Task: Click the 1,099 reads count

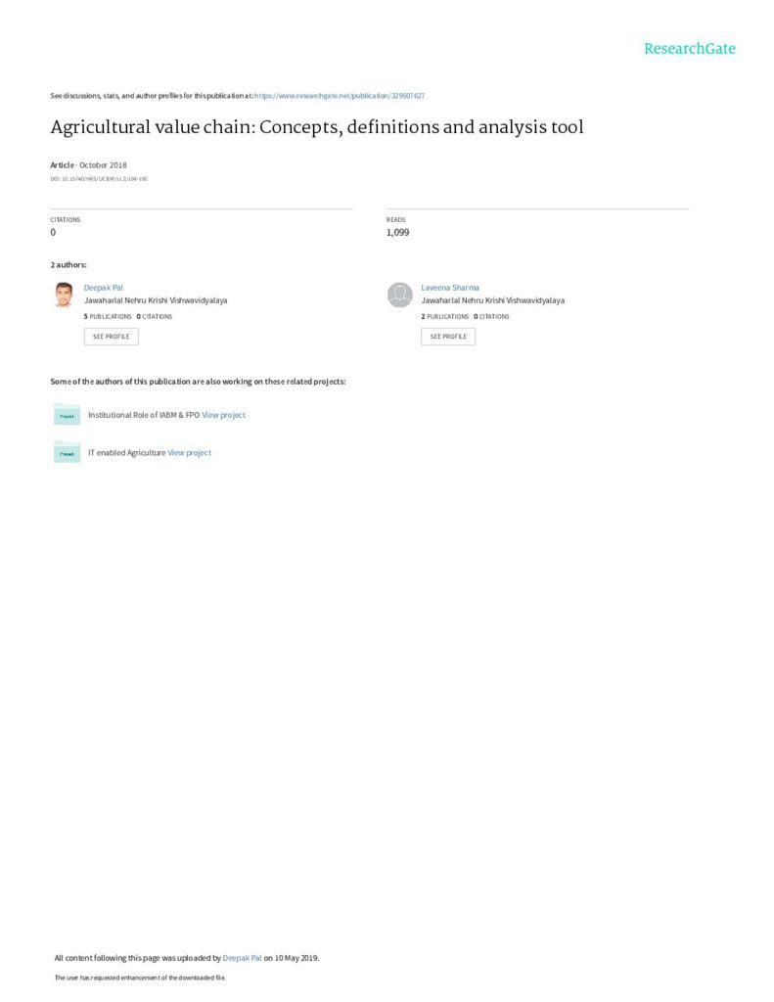Action: pyautogui.click(x=397, y=233)
